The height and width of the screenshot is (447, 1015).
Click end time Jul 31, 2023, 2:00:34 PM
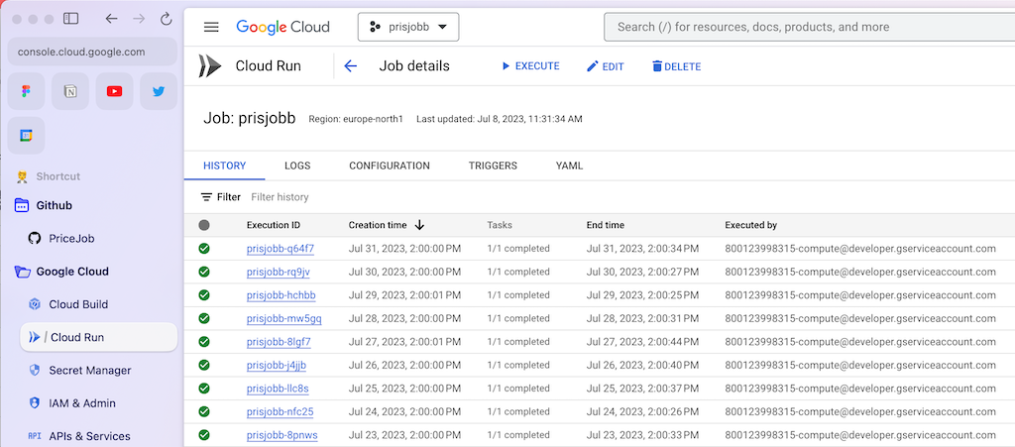642,249
